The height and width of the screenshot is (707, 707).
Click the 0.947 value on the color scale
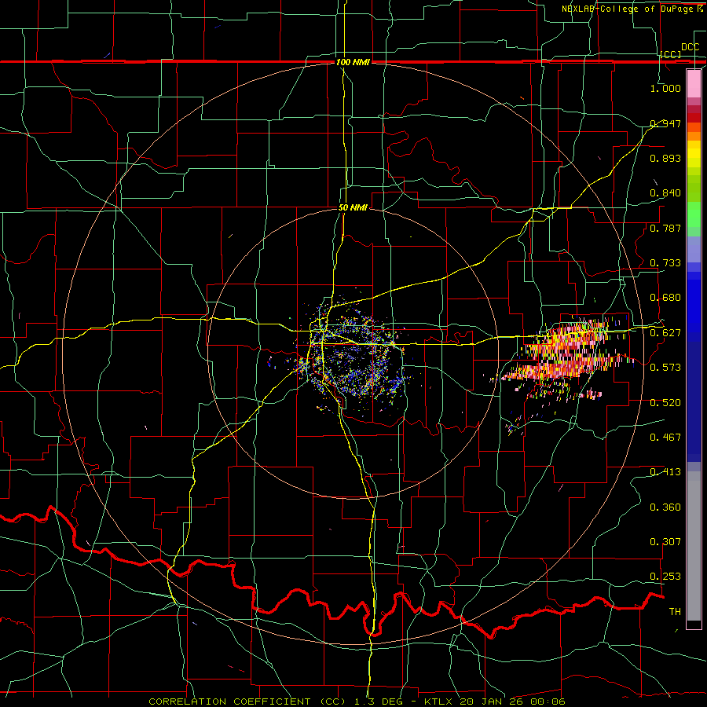[665, 123]
